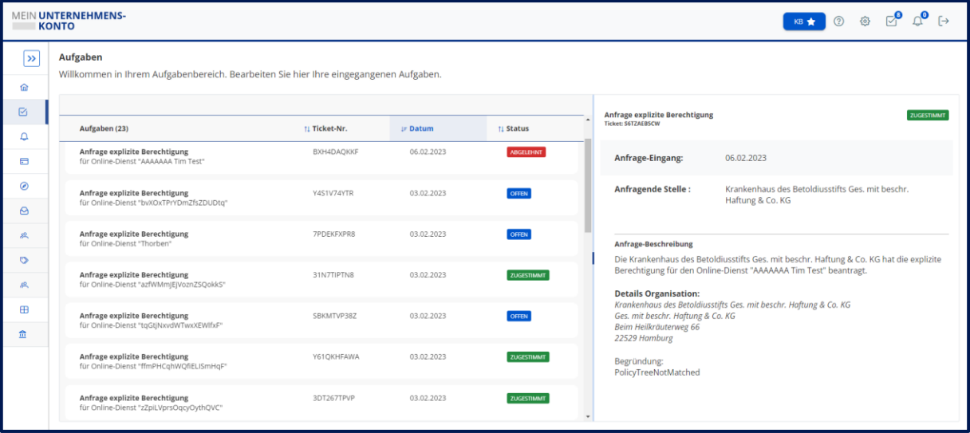The height and width of the screenshot is (433, 970).
Task: Click the Mein Unternehmenskonto logo
Action: click(69, 21)
